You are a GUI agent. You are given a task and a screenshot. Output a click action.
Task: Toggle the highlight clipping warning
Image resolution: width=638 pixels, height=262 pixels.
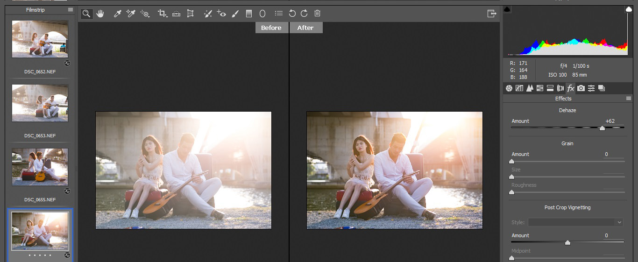(629, 9)
